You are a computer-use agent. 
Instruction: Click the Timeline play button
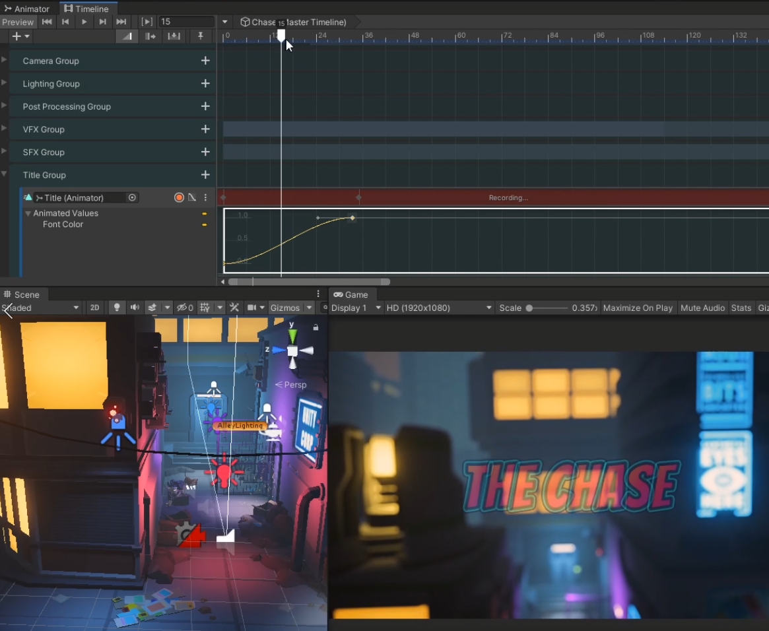point(84,22)
